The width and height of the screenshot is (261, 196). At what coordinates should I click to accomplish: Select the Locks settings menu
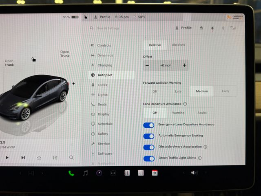pyautogui.click(x=102, y=85)
